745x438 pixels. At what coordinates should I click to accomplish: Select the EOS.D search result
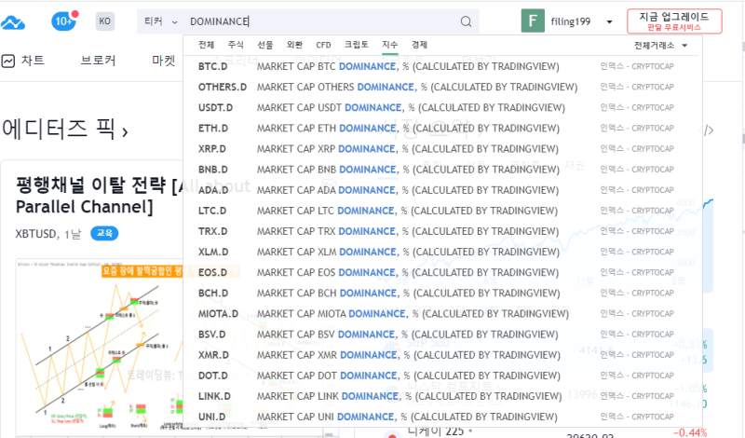click(x=441, y=272)
